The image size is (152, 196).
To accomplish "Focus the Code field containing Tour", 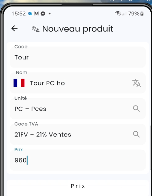I will point(78,57).
